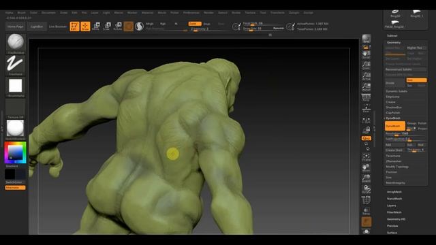Adjust the Draw Size slider
This screenshot has height=245, width=436.
tap(258, 29)
